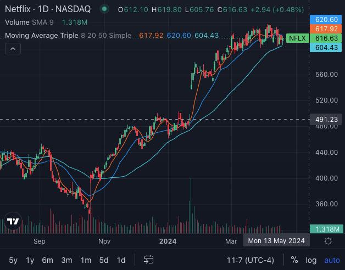Viewport: 345px width, 270px height.
Task: Select the 5y time range
Action: click(13, 260)
